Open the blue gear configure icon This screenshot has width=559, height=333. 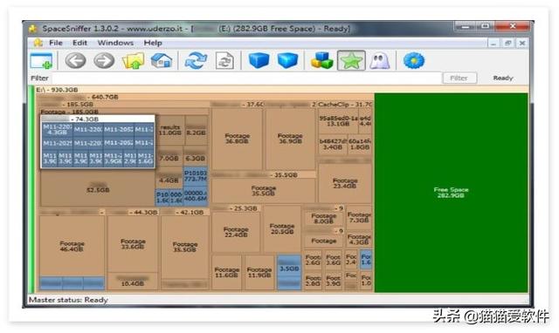tap(413, 60)
